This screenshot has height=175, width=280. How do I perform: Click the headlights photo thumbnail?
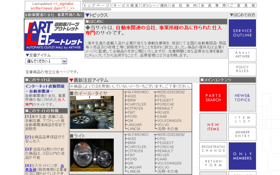pos(92,155)
